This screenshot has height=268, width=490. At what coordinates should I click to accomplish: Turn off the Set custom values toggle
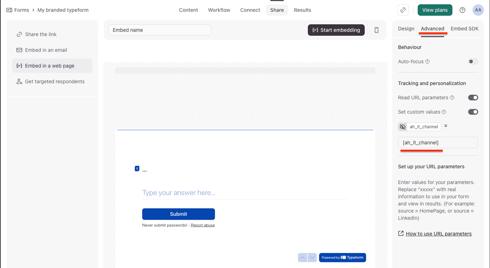click(473, 111)
